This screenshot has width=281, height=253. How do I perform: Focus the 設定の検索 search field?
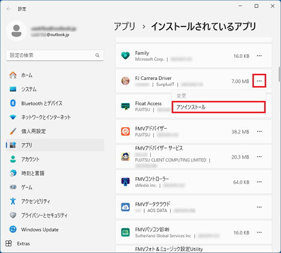pyautogui.click(x=55, y=55)
